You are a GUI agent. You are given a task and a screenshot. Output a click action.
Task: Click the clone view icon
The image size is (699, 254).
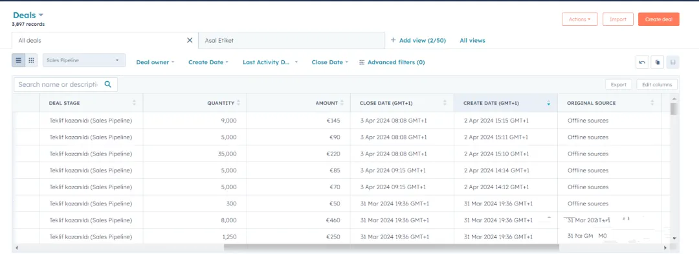click(x=658, y=62)
